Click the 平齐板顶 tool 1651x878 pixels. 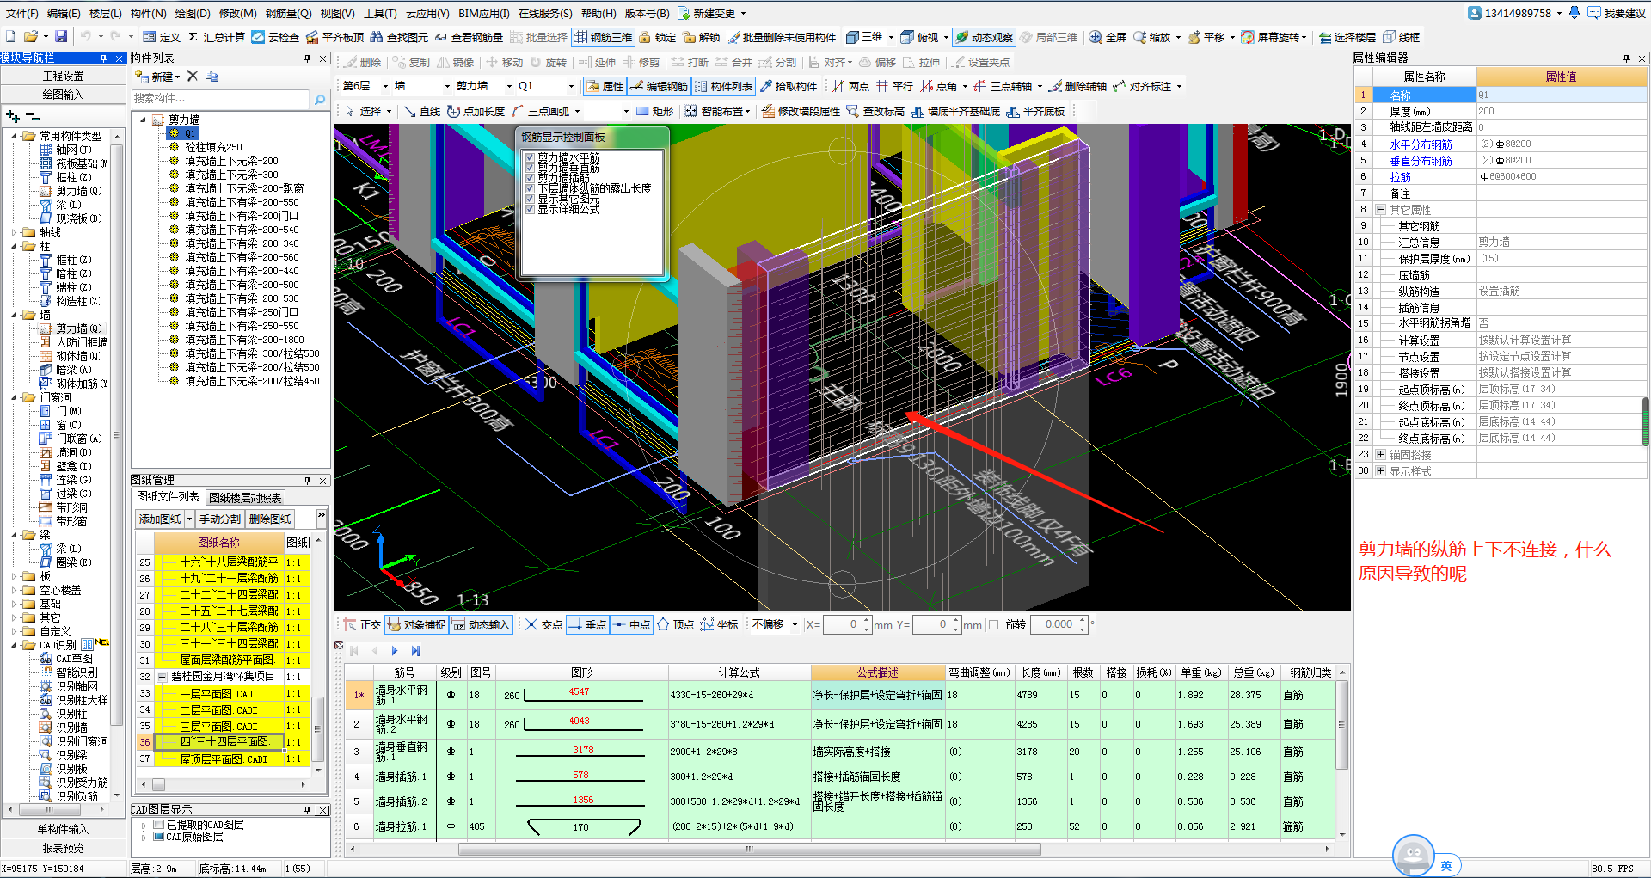(334, 37)
